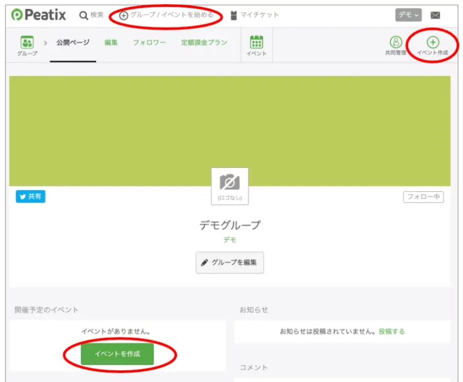Toggle the フォロー中 follow button
The height and width of the screenshot is (382, 463).
coord(423,197)
